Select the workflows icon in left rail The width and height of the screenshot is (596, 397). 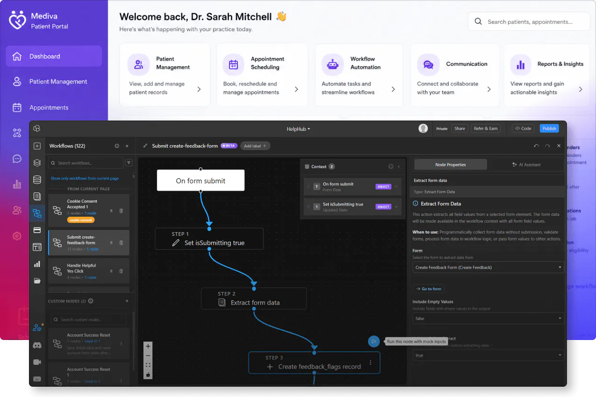37,213
